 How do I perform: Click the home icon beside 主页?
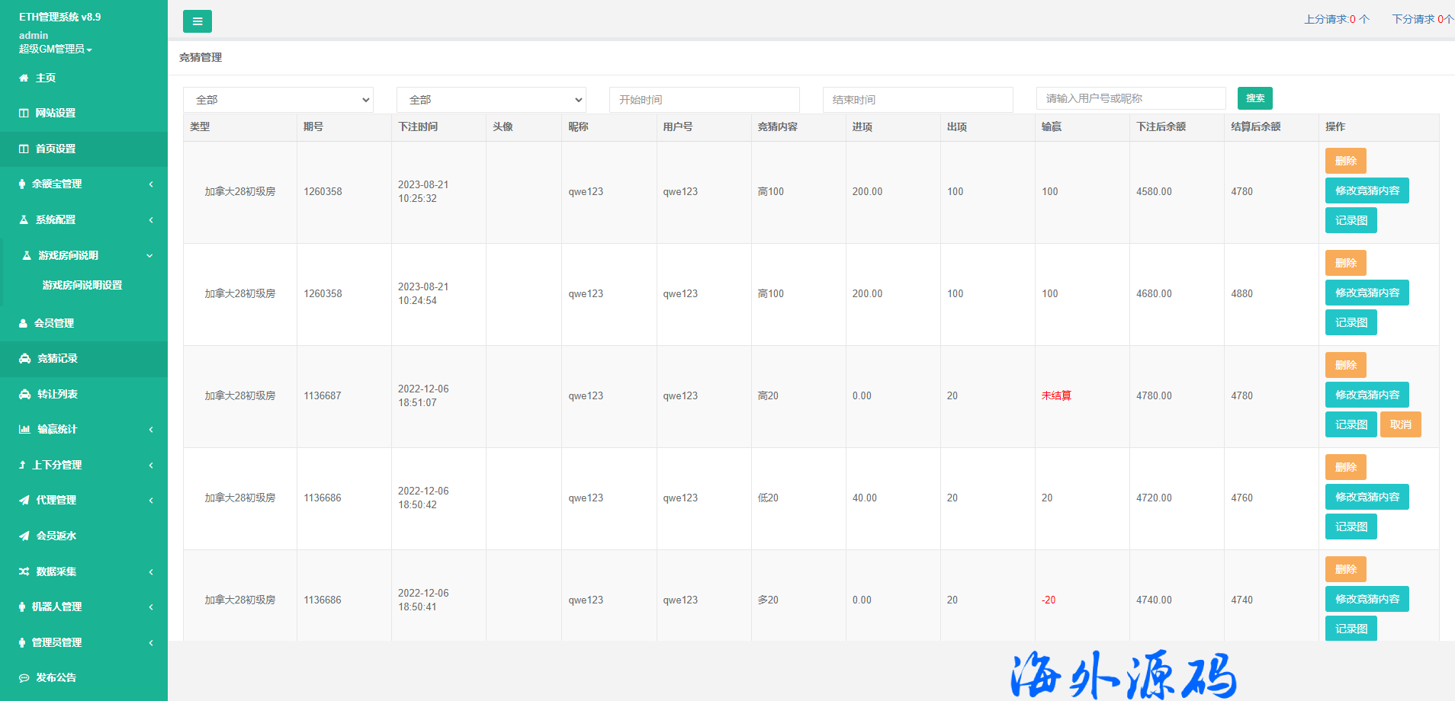pos(24,78)
